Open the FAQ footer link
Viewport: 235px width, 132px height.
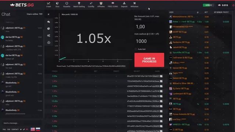click(4, 129)
